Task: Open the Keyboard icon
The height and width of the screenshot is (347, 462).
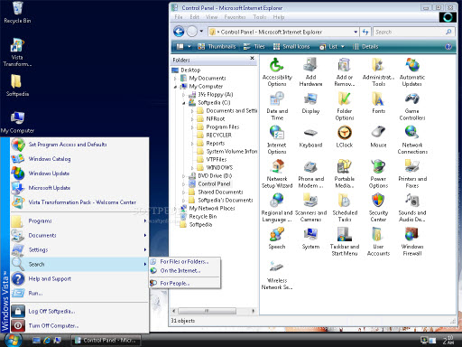Action: tap(310, 137)
